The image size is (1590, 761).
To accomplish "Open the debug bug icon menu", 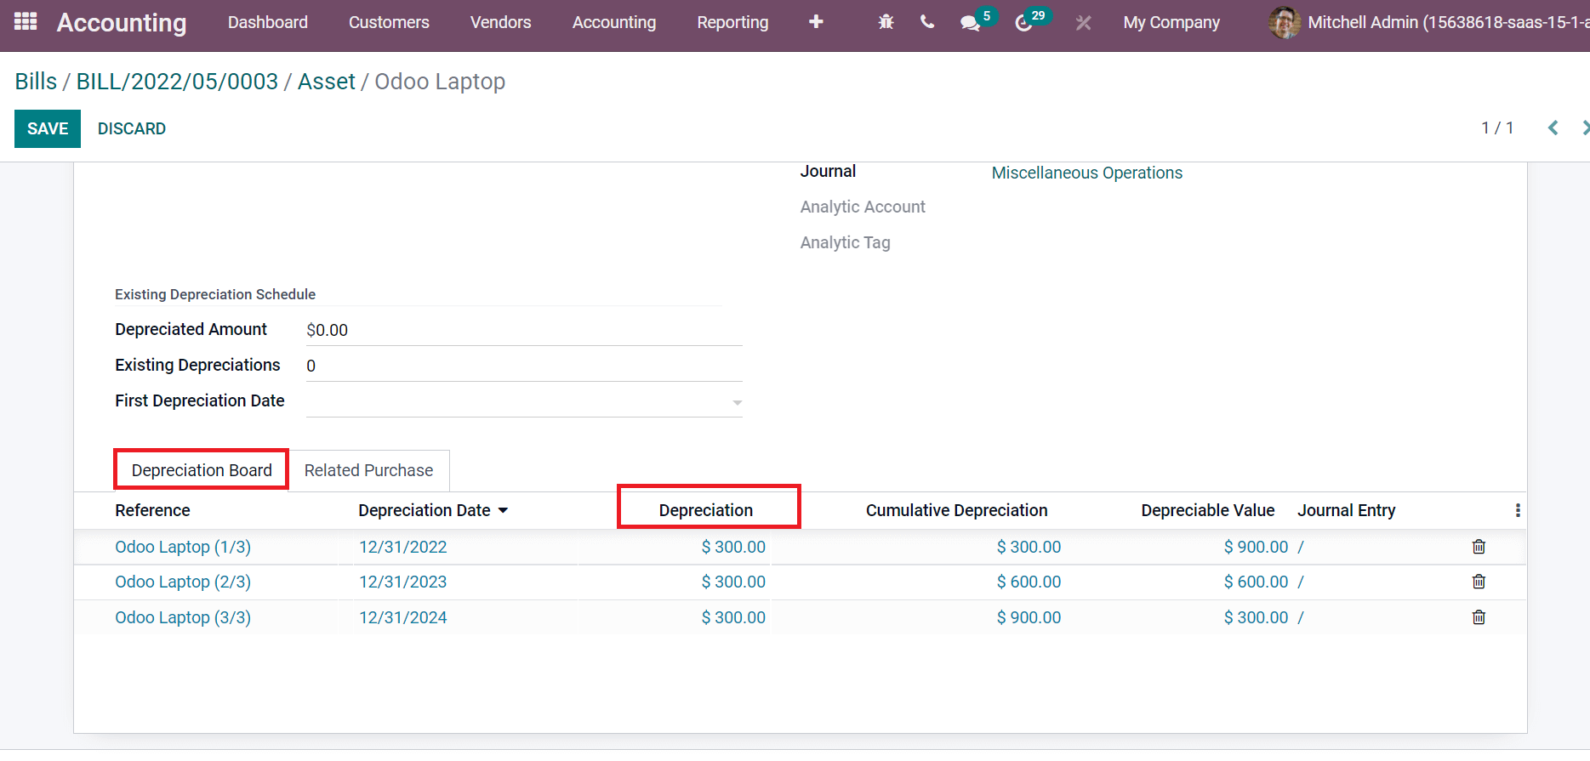I will (886, 22).
